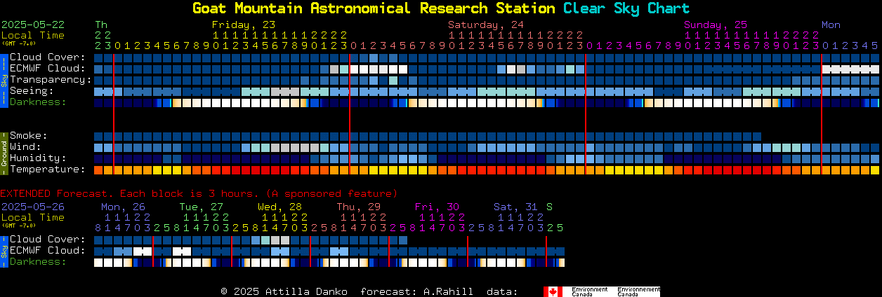Click the Thu, 29 extended day header
Screen dimensions: 882x297
359,207
